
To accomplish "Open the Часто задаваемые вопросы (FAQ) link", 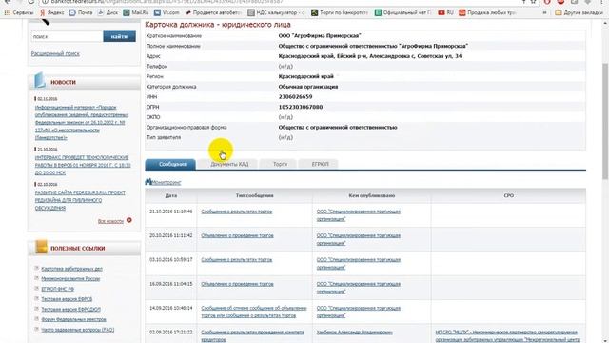I will pyautogui.click(x=78, y=330).
